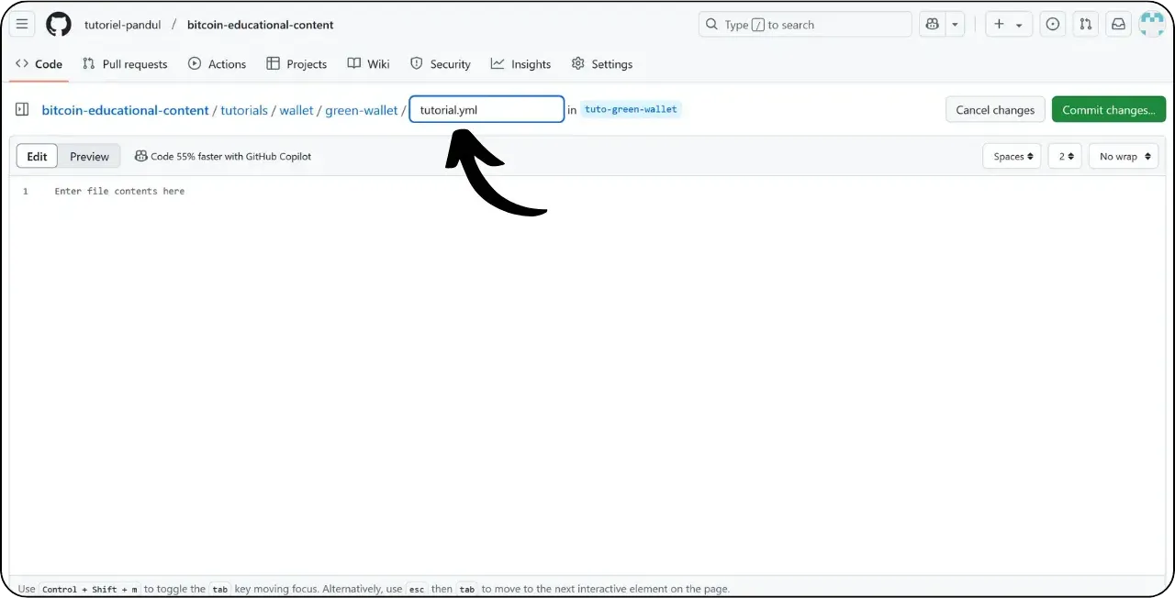Screen dimensions: 1175x598
Task: Open the No wrap dropdown
Action: 1123,156
